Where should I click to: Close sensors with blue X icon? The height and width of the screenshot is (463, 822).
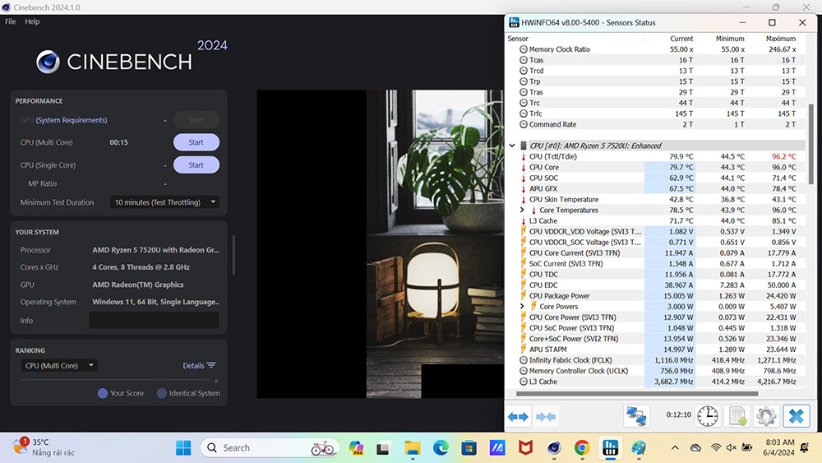coord(796,416)
